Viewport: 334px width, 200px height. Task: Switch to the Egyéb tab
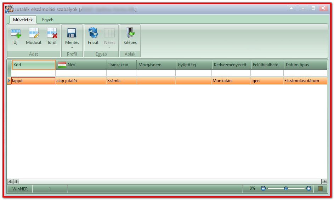48,19
